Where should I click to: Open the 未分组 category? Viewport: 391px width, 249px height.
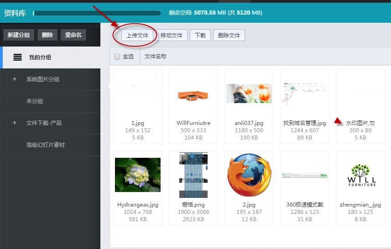coord(35,101)
